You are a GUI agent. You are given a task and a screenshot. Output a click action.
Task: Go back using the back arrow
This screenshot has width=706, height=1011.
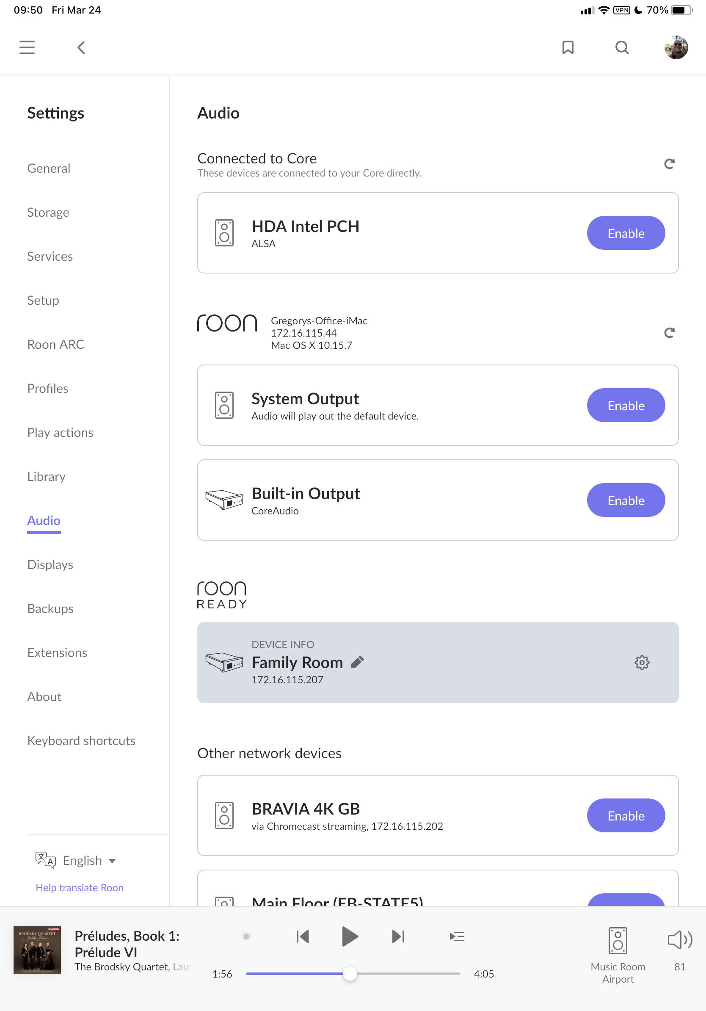81,47
